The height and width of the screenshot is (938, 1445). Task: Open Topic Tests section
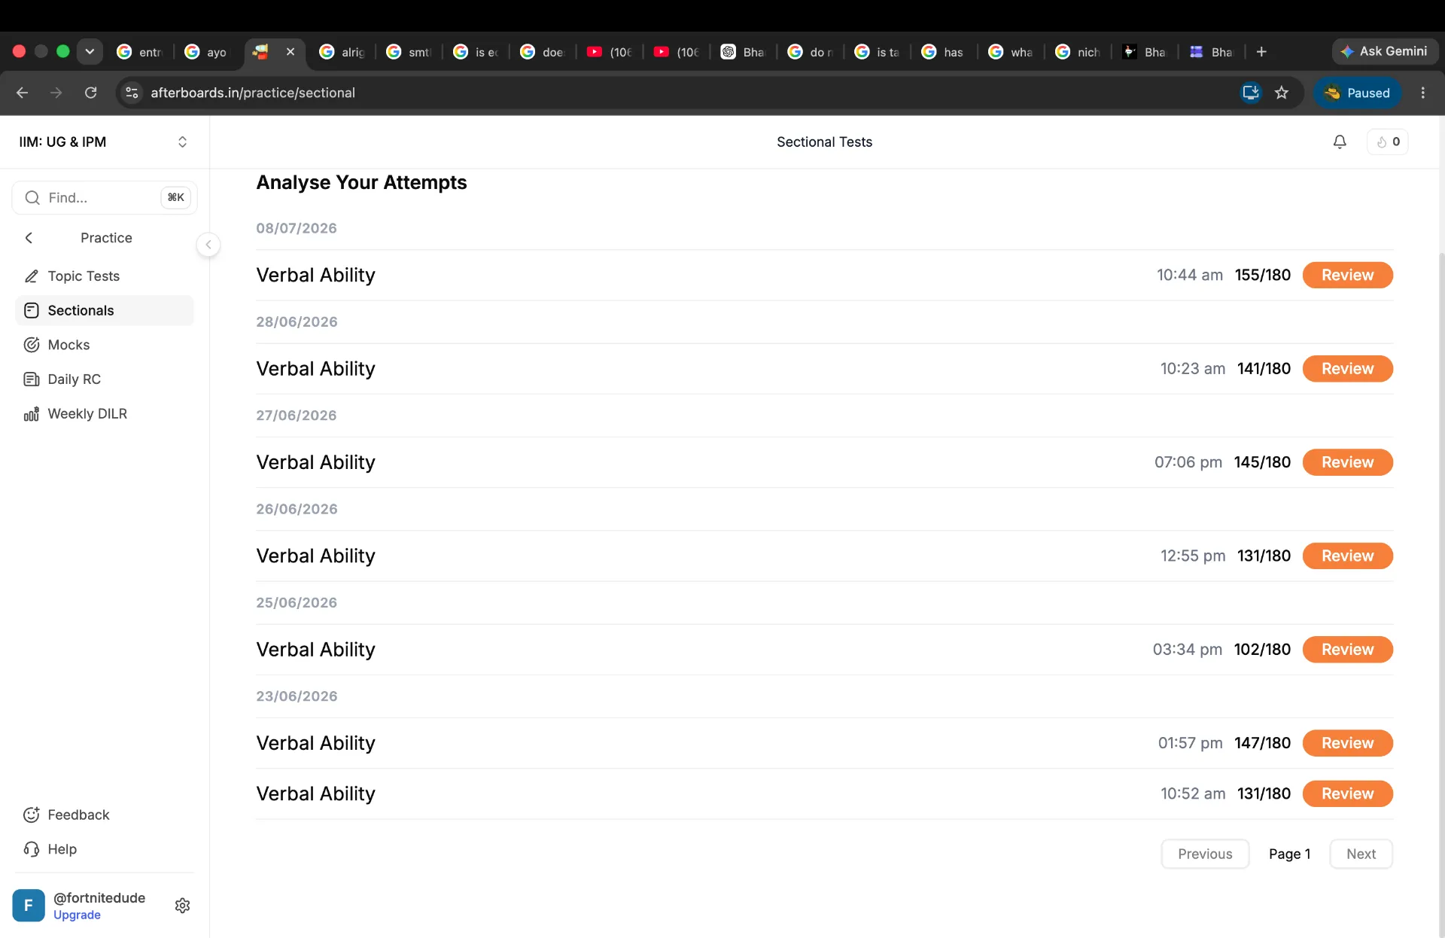pos(104,276)
